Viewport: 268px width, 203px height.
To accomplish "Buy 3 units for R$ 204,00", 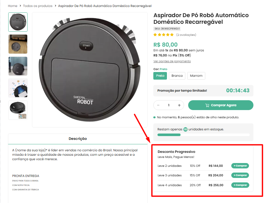I will pyautogui.click(x=240, y=175).
